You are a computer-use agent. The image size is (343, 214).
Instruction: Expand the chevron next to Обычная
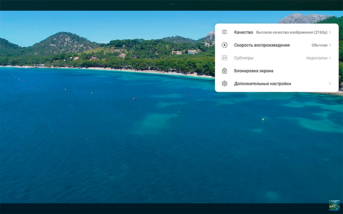coord(330,45)
